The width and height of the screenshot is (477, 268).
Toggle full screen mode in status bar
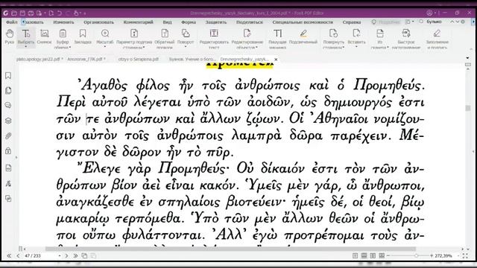coord(465,256)
